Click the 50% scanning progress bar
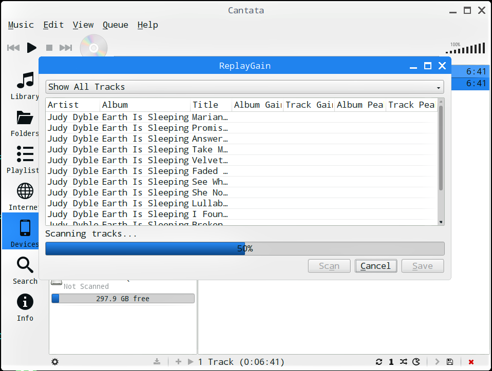492x371 pixels. [245, 249]
